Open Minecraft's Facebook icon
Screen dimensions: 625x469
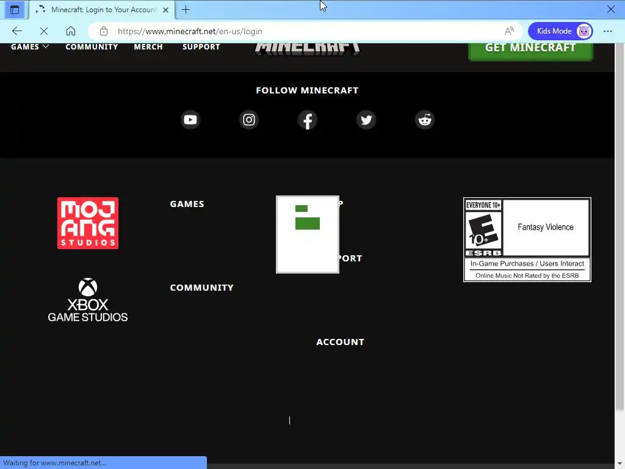click(x=308, y=120)
